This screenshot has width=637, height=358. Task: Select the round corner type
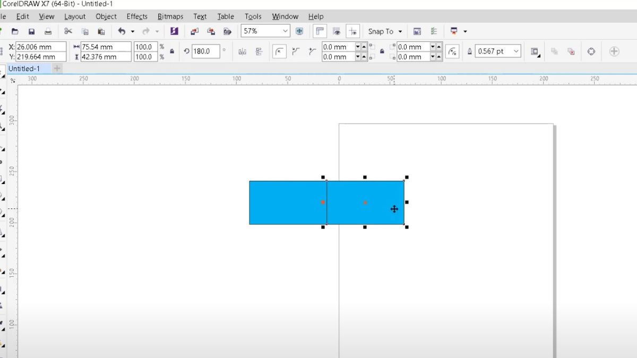pos(279,51)
